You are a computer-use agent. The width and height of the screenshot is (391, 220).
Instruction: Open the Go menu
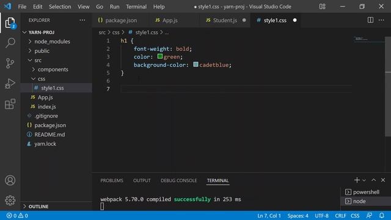(99, 7)
